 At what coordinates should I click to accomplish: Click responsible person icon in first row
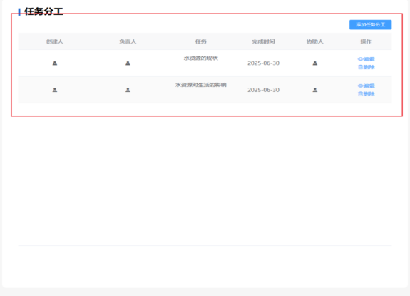128,63
